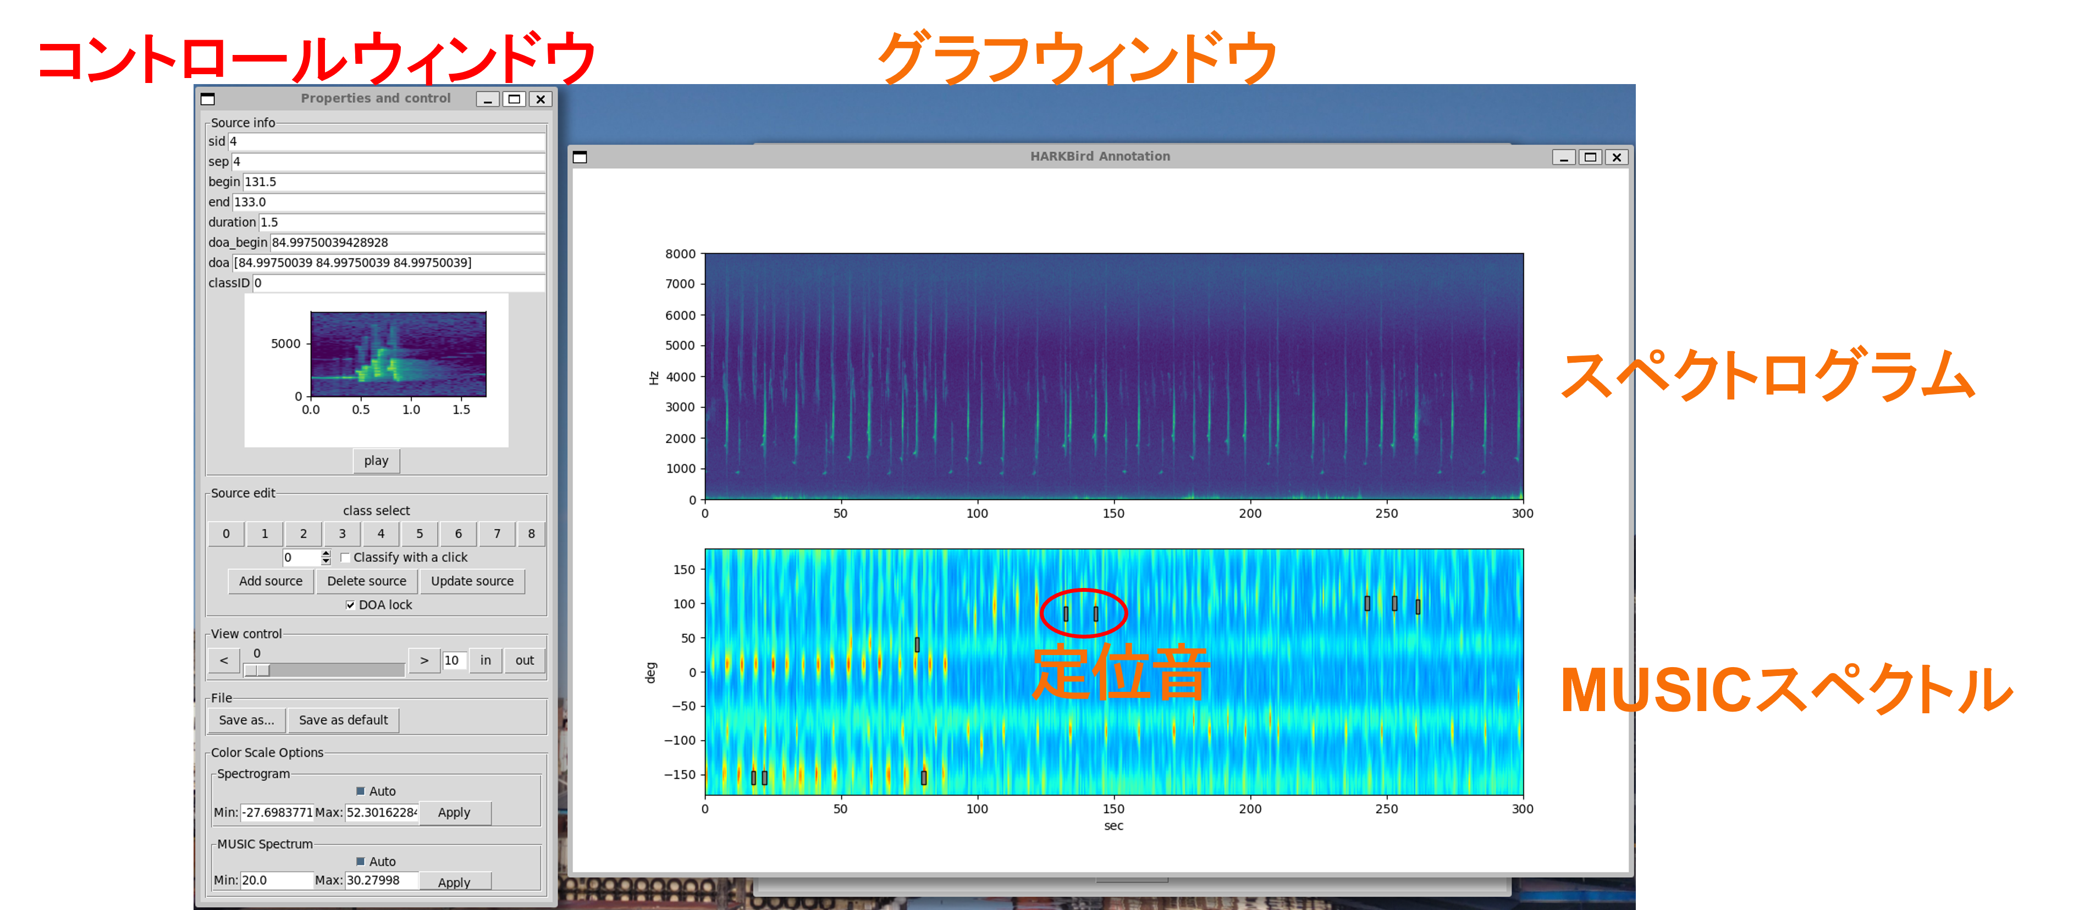
Task: Select class 7 button
Action: (497, 533)
